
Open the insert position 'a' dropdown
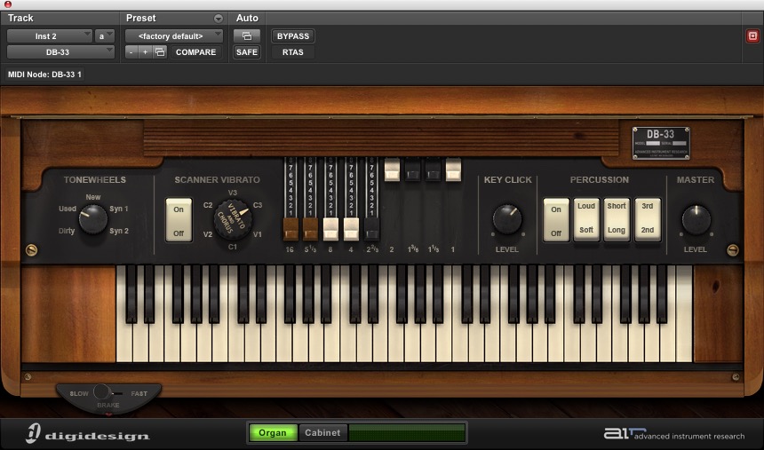[104, 36]
